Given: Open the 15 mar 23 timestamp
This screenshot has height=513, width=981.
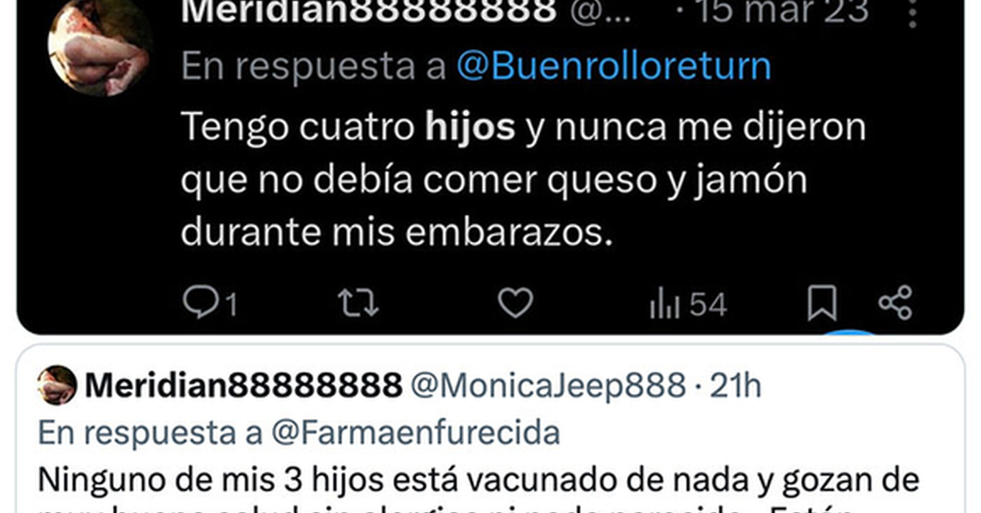Looking at the screenshot, I should [783, 12].
